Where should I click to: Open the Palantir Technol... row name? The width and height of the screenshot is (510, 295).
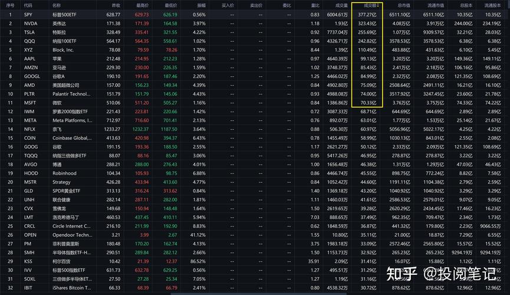coord(71,94)
